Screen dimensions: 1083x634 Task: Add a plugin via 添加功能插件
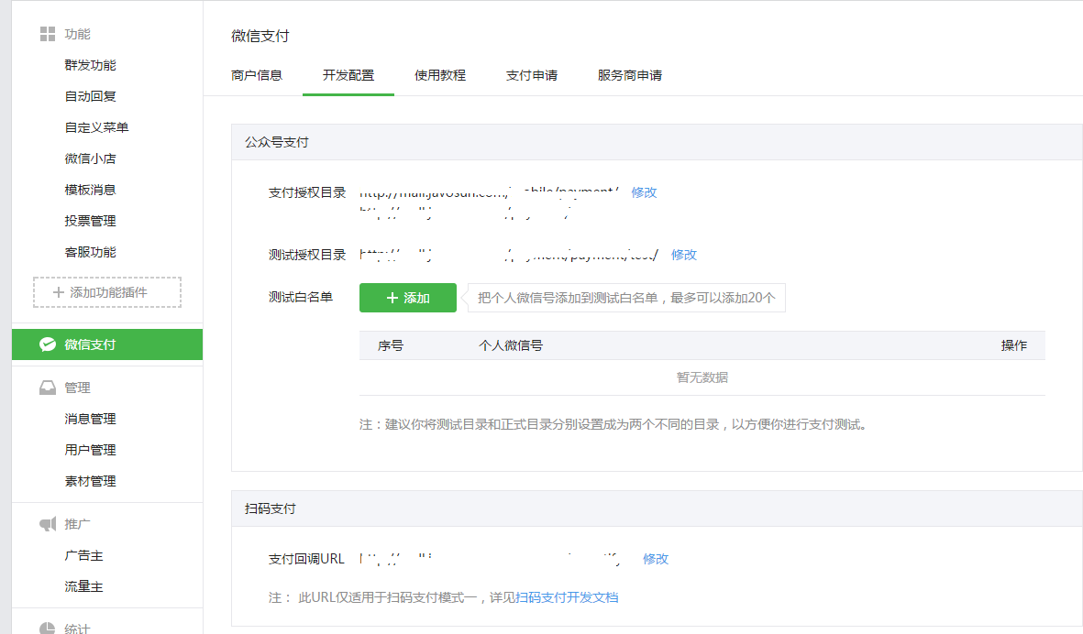107,292
